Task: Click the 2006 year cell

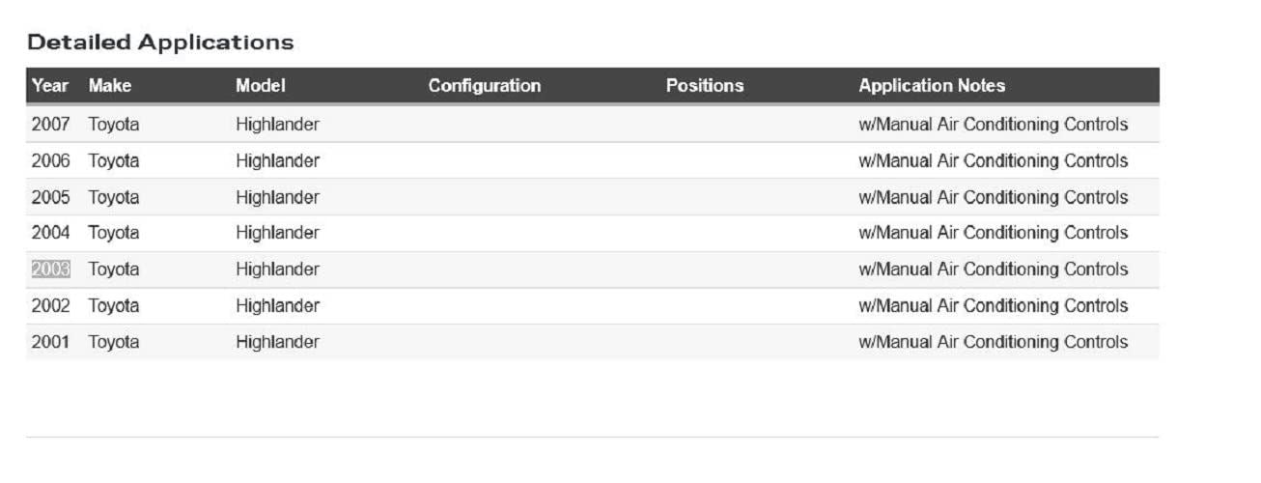Action: (51, 160)
